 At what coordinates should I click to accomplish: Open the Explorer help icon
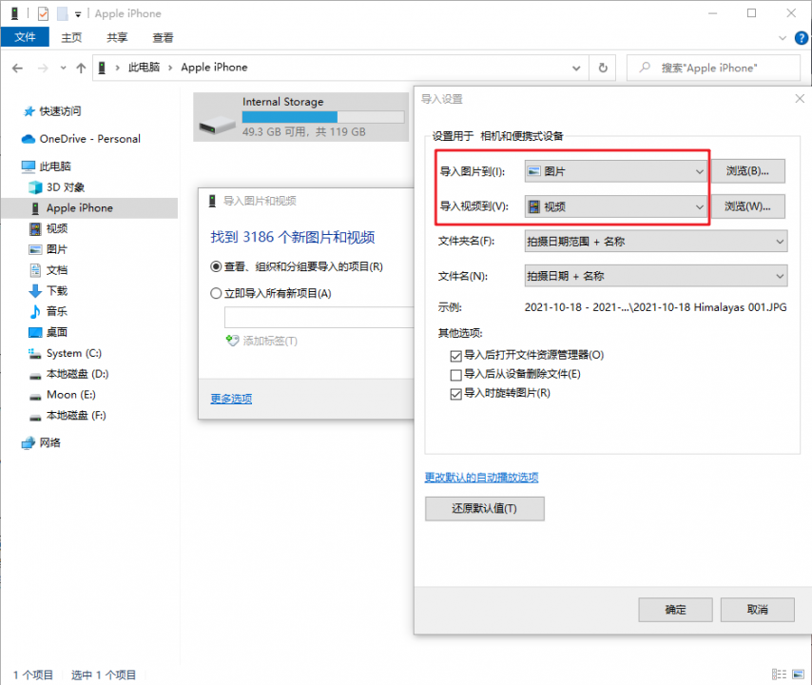click(x=802, y=38)
